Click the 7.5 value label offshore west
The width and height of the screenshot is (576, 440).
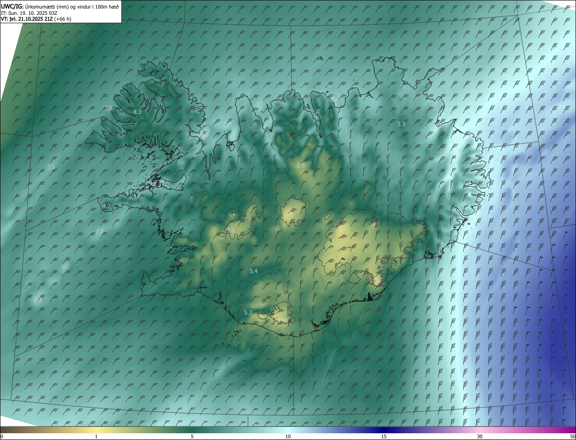click(x=51, y=167)
